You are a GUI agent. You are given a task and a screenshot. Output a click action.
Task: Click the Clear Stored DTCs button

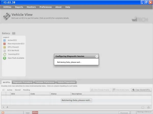coord(141,90)
